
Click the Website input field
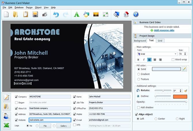(50, 120)
